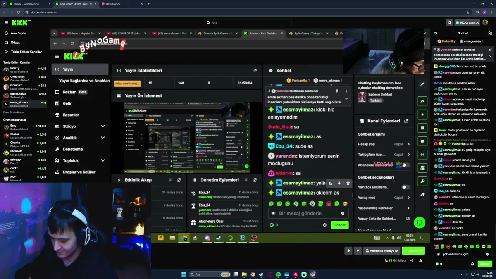
Task: Open chat users list icon beside Sohbet
Action: [x=490, y=33]
